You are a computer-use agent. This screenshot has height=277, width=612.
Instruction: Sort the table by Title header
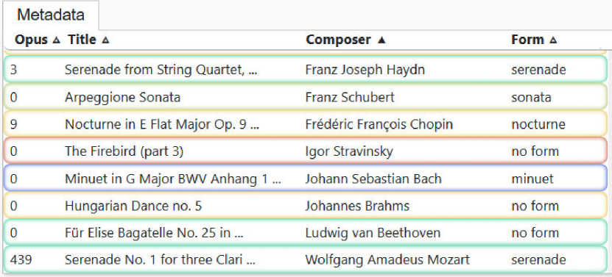[x=82, y=40]
